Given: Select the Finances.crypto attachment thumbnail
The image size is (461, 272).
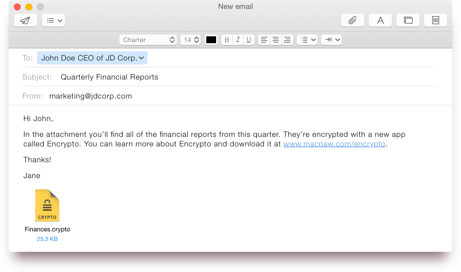Looking at the screenshot, I should (47, 205).
